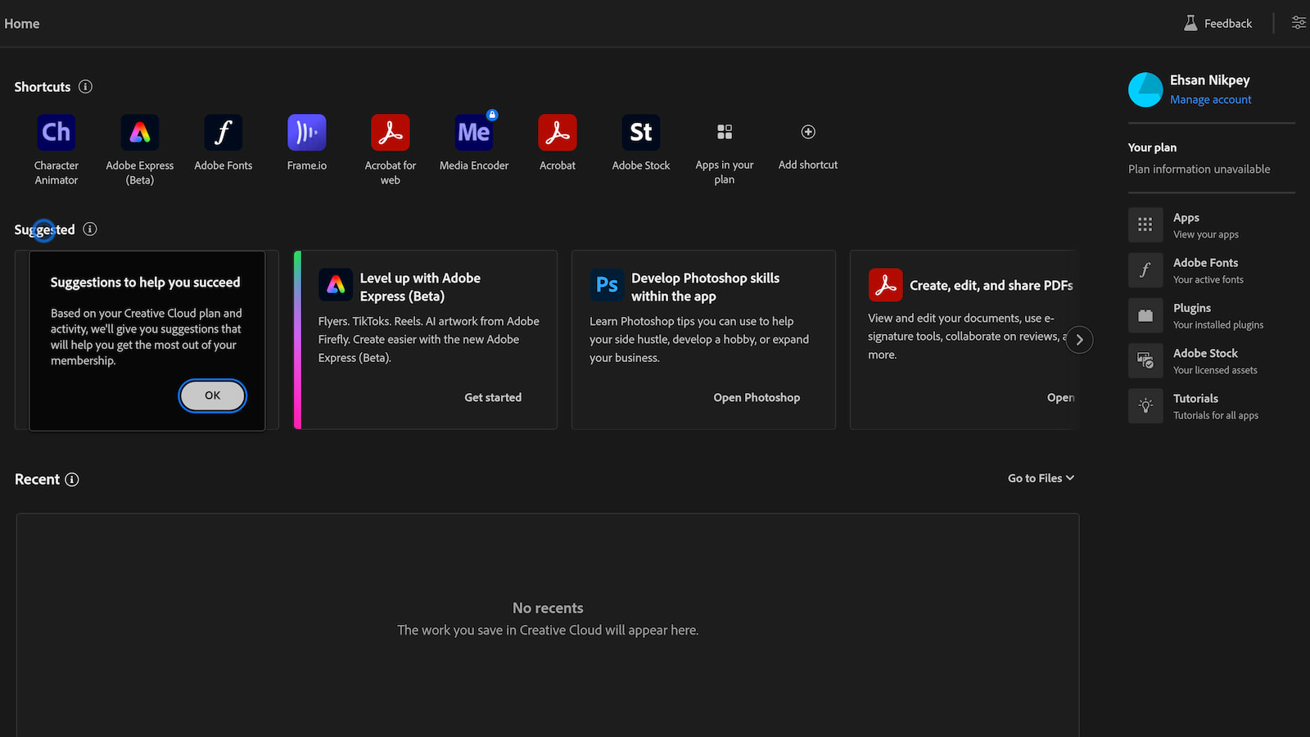The width and height of the screenshot is (1310, 737).
Task: Open Adobe Stock 'Your licensed assets' entry
Action: tap(1212, 361)
